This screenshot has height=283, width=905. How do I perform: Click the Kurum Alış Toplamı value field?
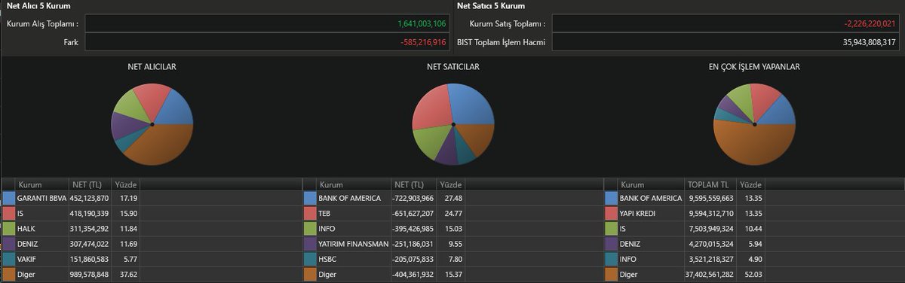pyautogui.click(x=267, y=24)
